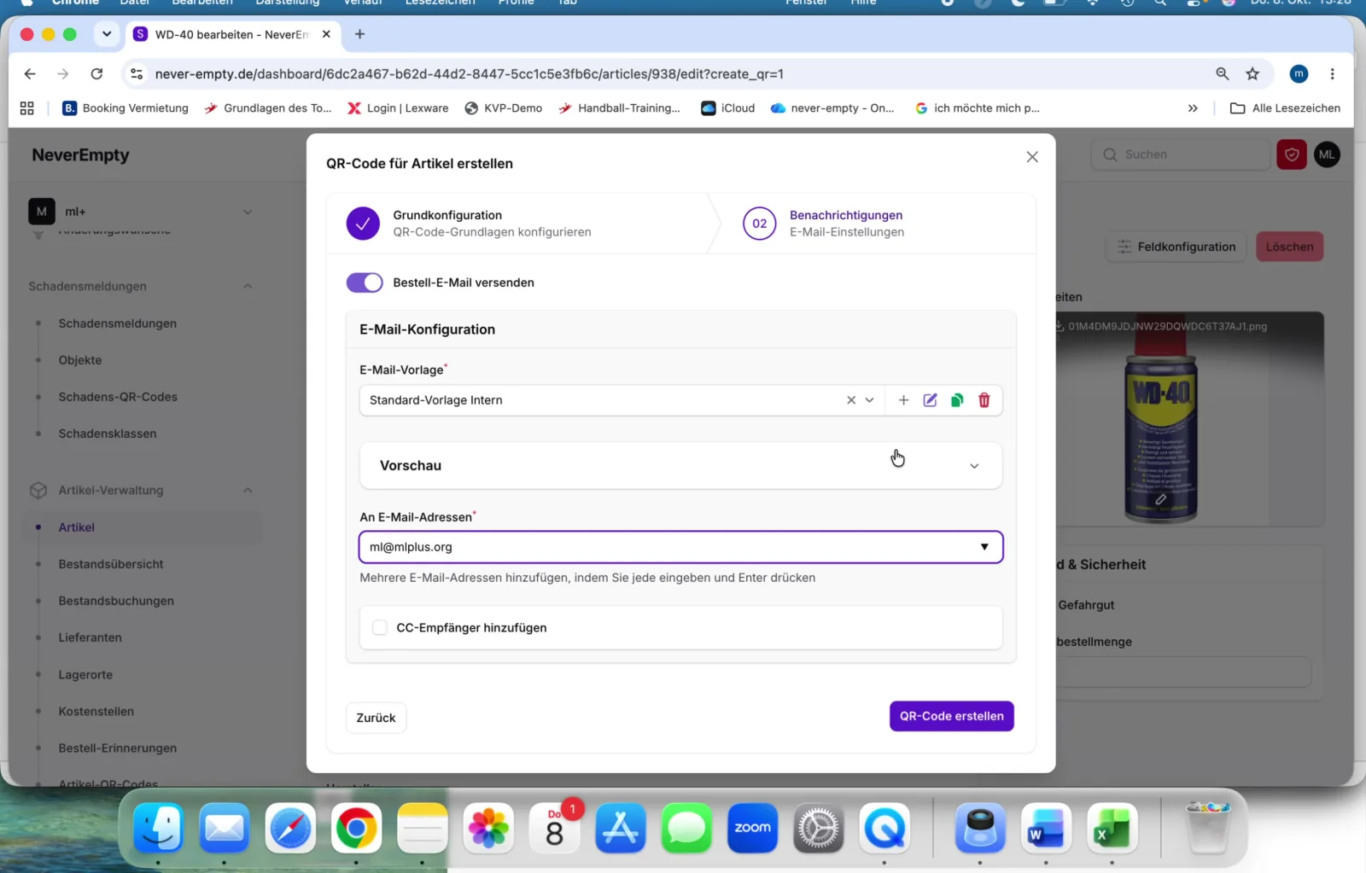The width and height of the screenshot is (1366, 873).
Task: Duplicate the selected e-mail template
Action: point(957,400)
